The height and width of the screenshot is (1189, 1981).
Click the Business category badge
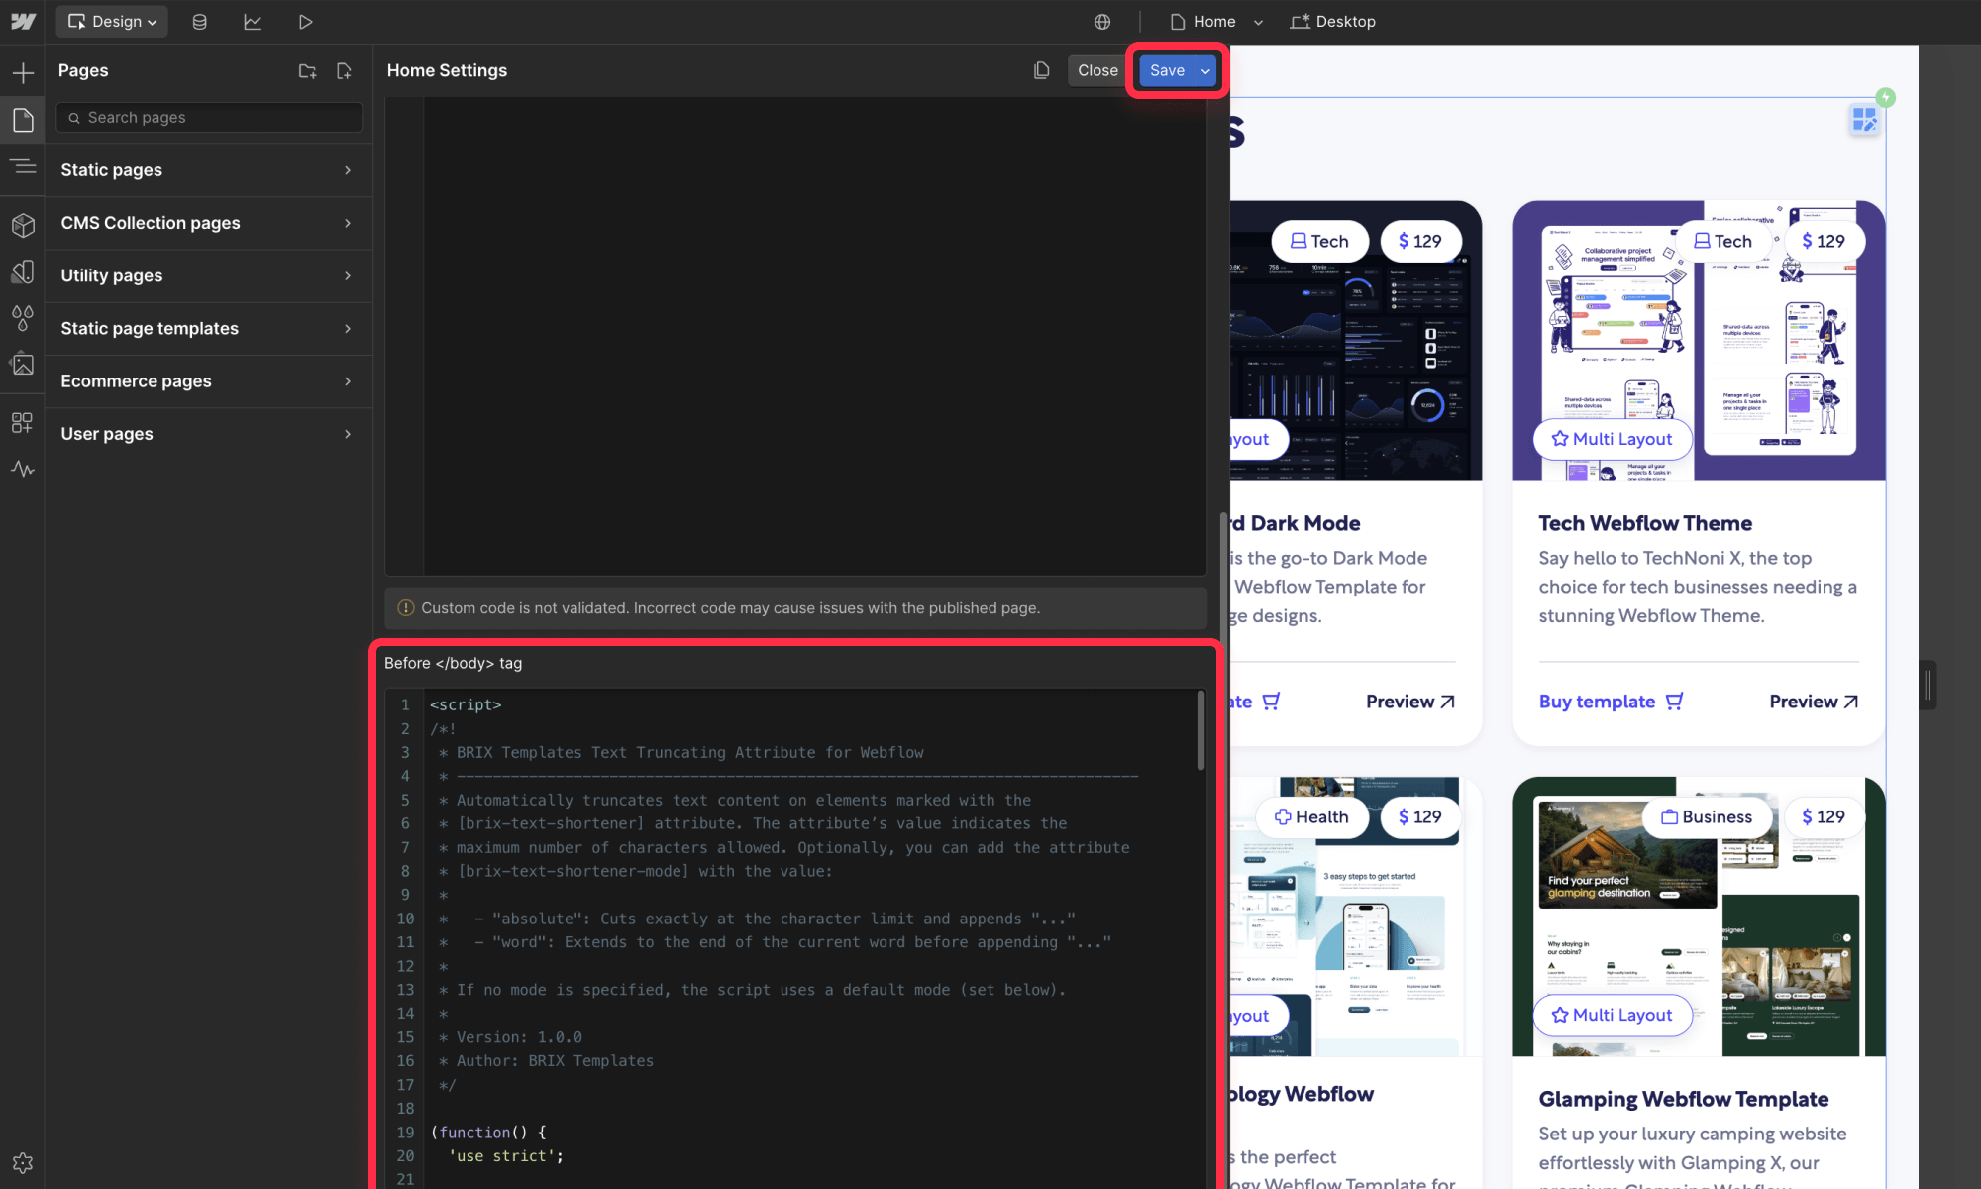(1707, 816)
